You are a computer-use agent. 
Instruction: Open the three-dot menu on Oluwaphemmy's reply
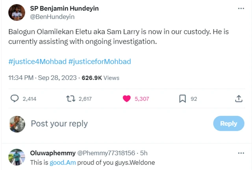(241, 152)
